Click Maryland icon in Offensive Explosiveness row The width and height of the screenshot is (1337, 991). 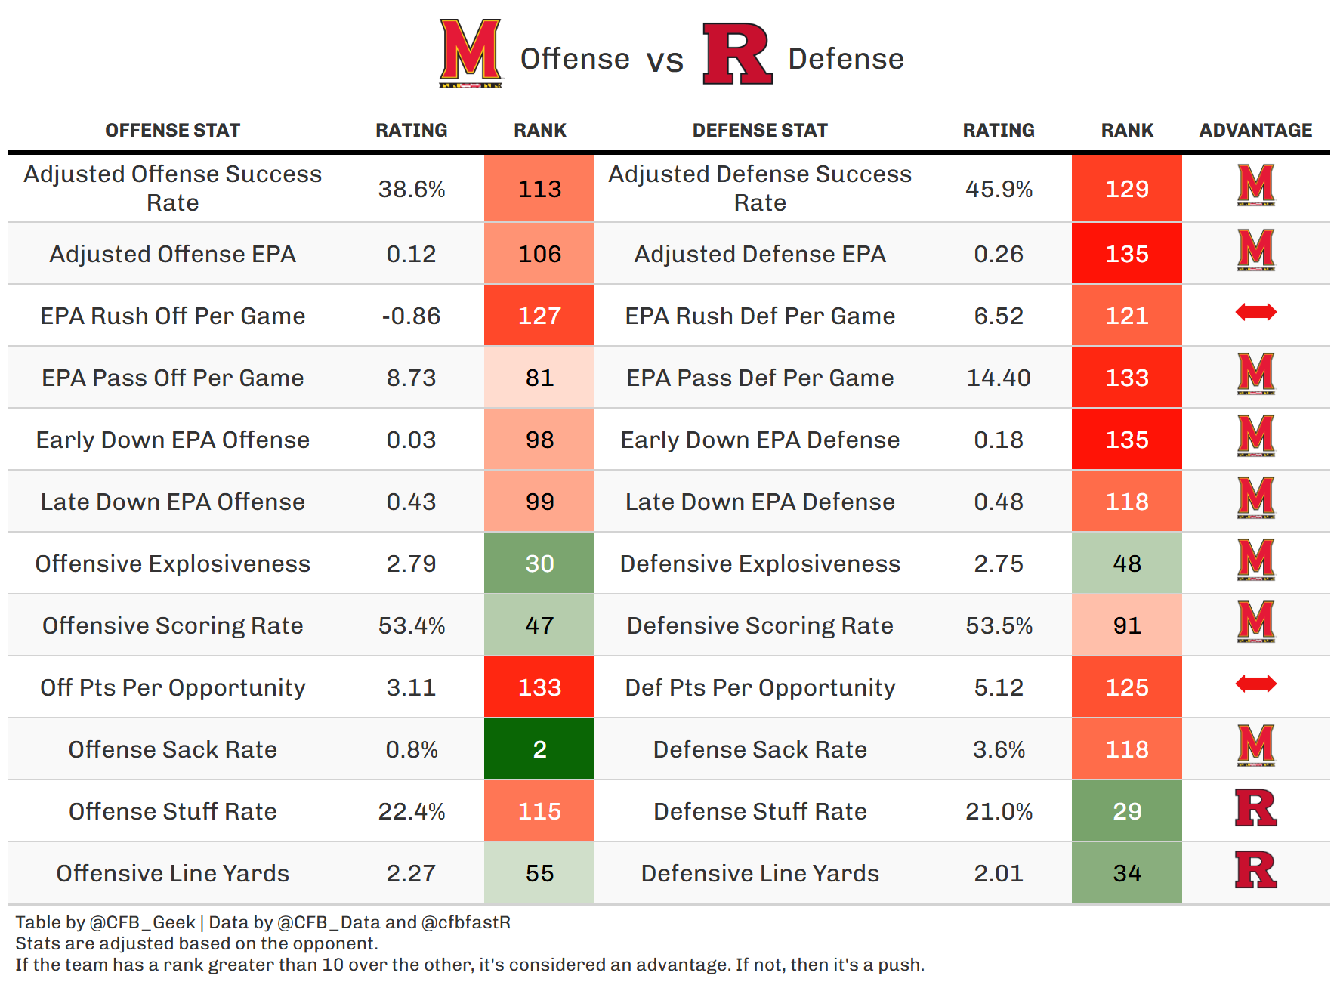click(1255, 560)
